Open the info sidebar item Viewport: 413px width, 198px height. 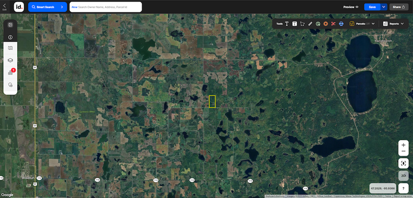(10, 37)
